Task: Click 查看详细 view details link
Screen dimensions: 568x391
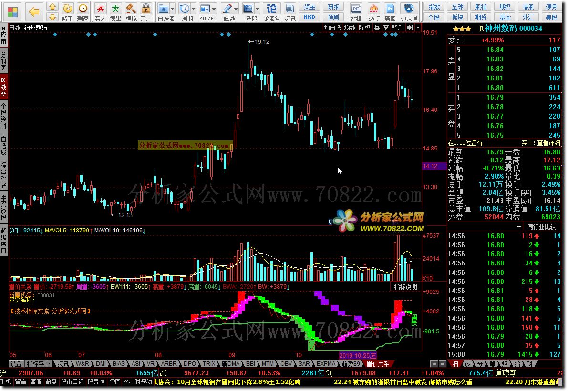Action: tap(549, 143)
